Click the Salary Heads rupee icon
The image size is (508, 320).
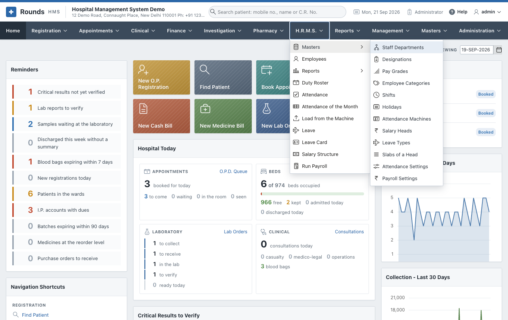[x=376, y=131]
